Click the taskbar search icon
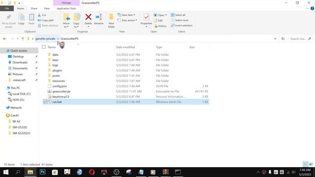 (x=18, y=172)
